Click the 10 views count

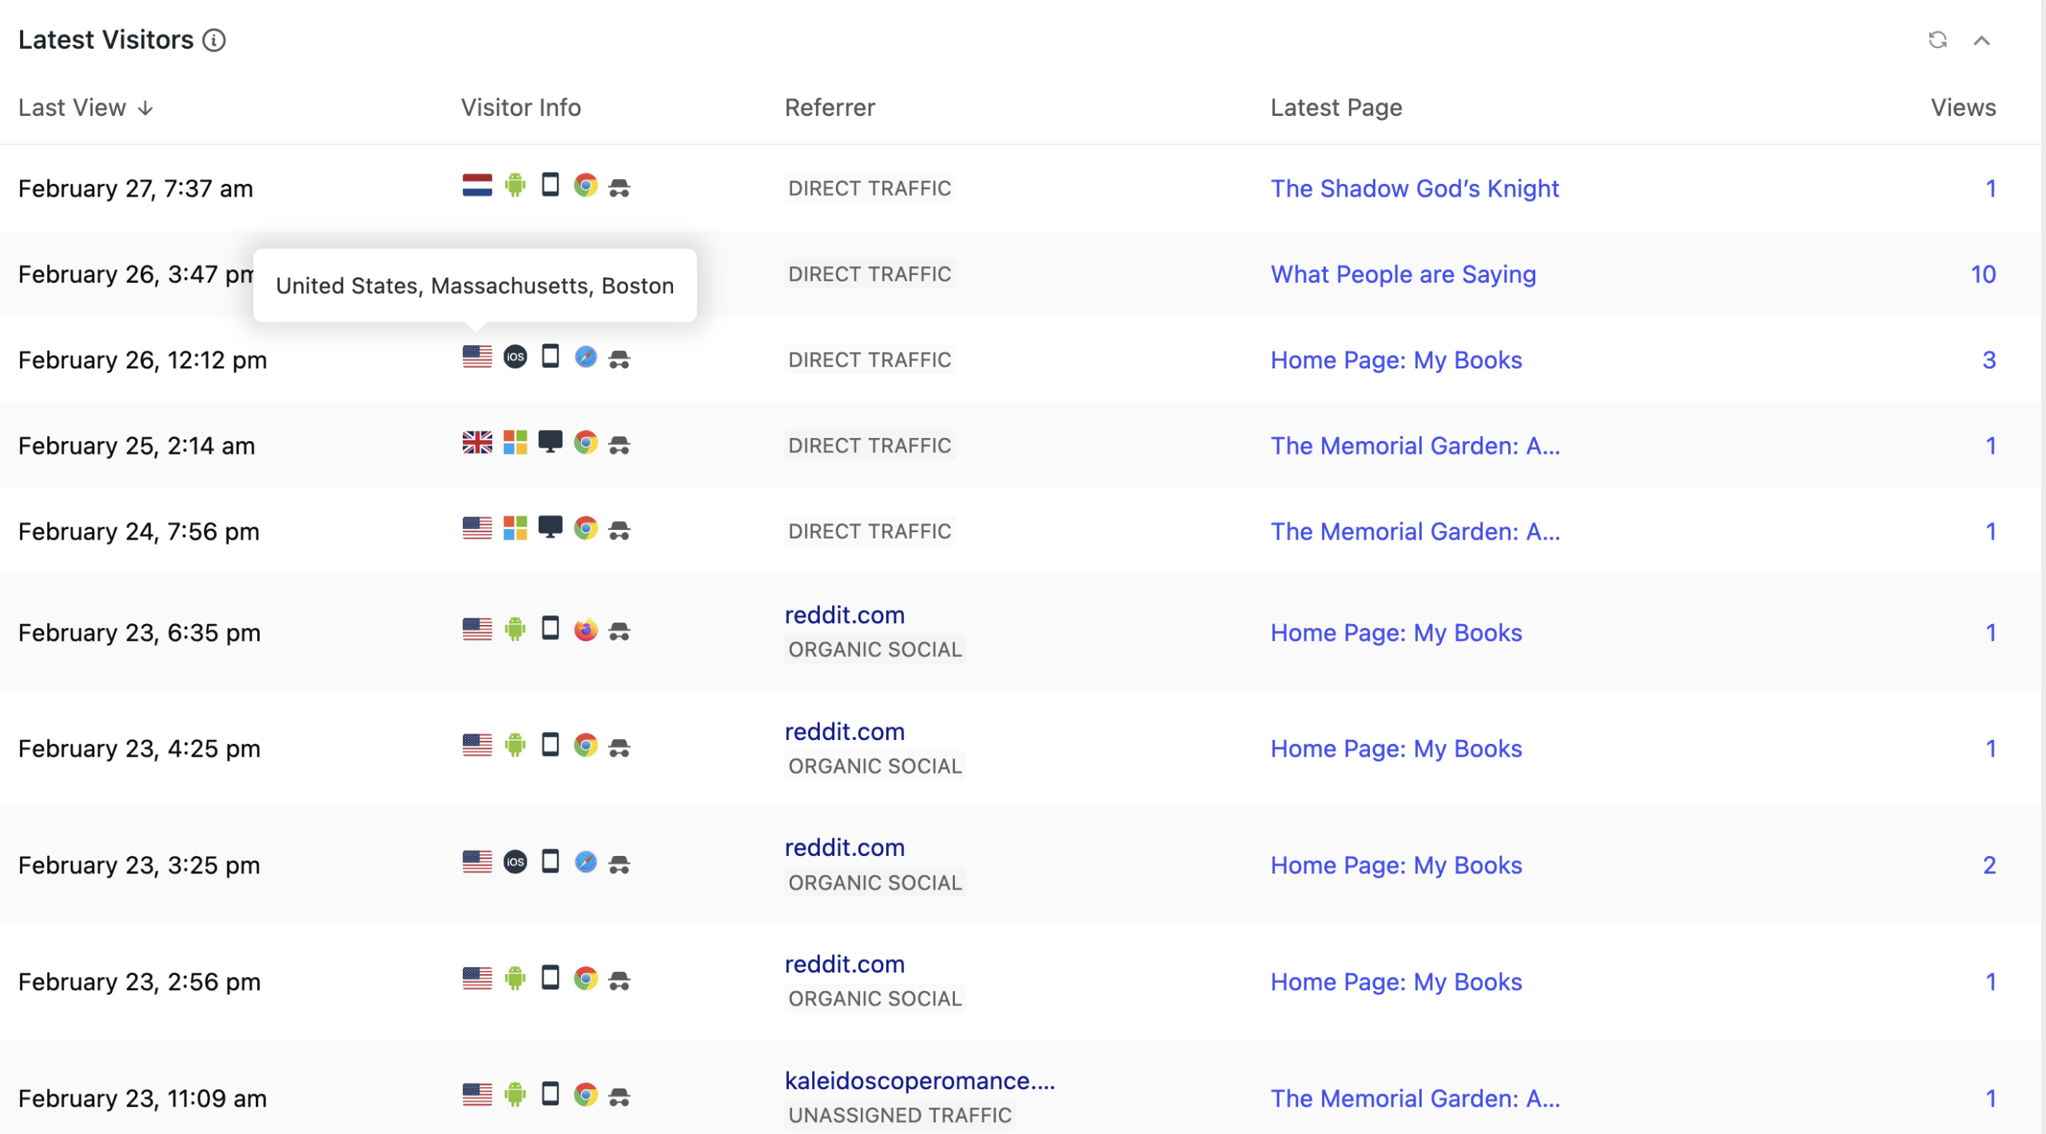click(1982, 274)
